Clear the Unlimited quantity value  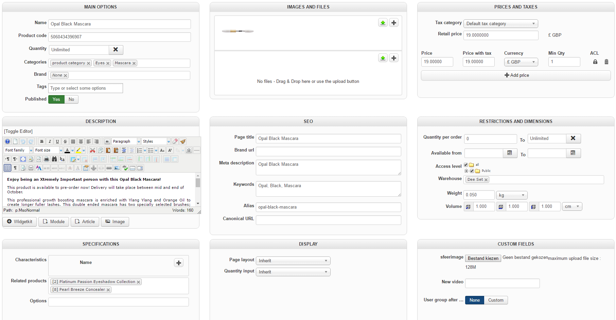tap(116, 50)
